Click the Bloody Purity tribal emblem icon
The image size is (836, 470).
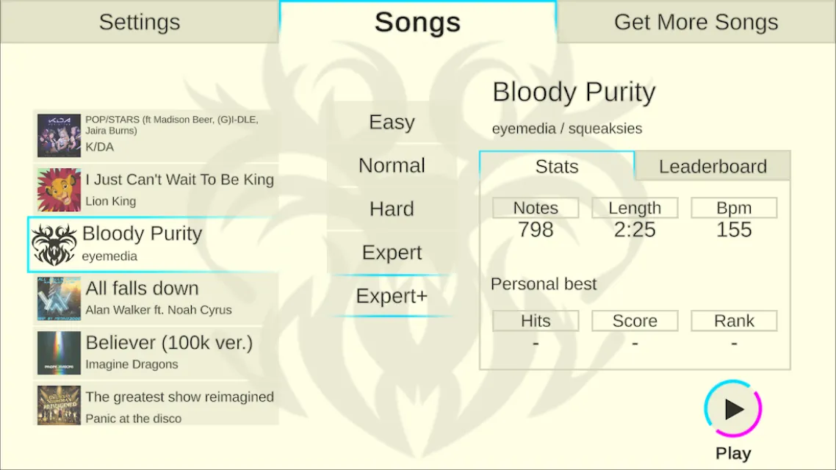(x=54, y=245)
